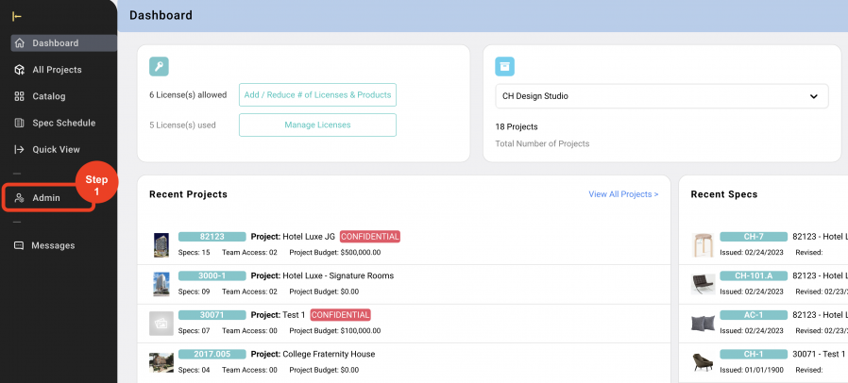Image resolution: width=848 pixels, height=383 pixels.
Task: Open the College Fraternity House project thumbnail
Action: [161, 362]
